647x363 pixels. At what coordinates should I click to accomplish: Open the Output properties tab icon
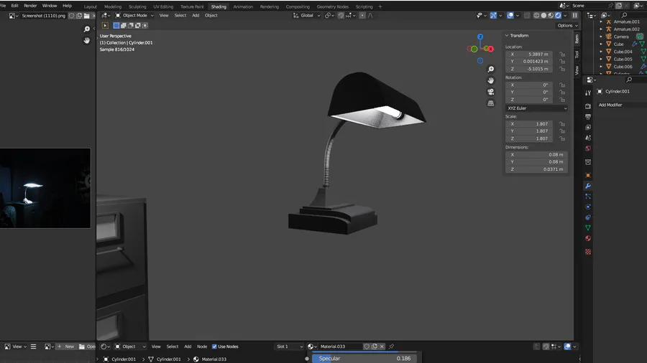(x=588, y=117)
